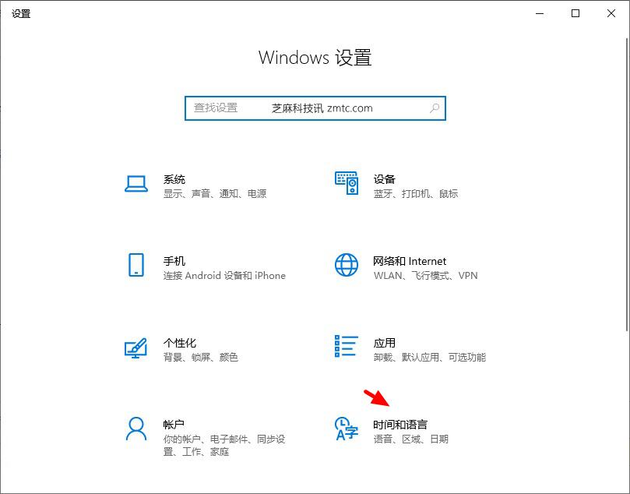Click 设置 in the window title bar
This screenshot has height=494, width=630.
(x=21, y=13)
